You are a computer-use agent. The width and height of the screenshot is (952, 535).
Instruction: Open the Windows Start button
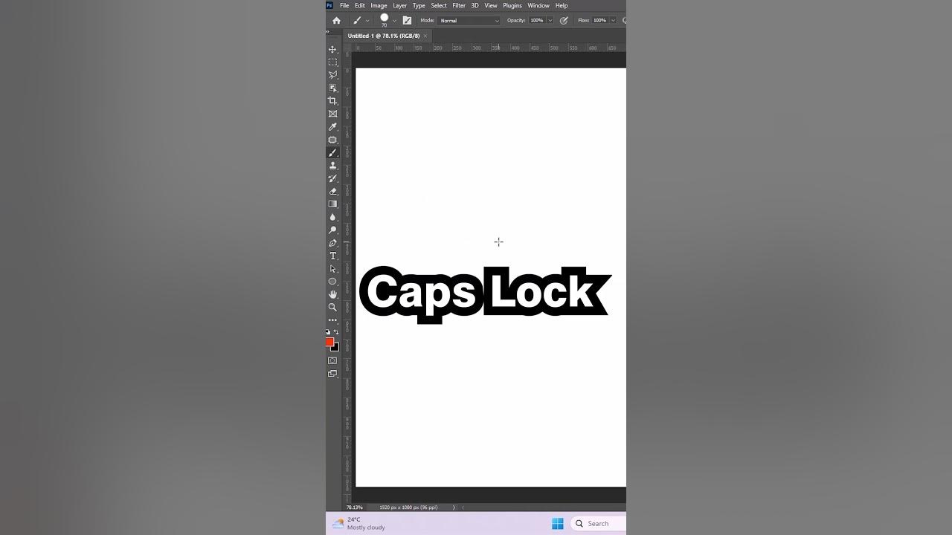point(558,524)
